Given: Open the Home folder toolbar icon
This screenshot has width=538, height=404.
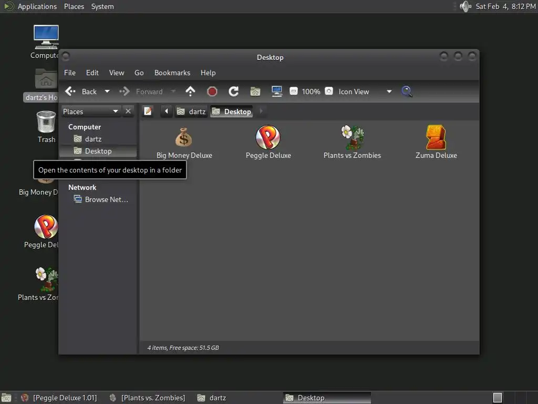Looking at the screenshot, I should (255, 92).
